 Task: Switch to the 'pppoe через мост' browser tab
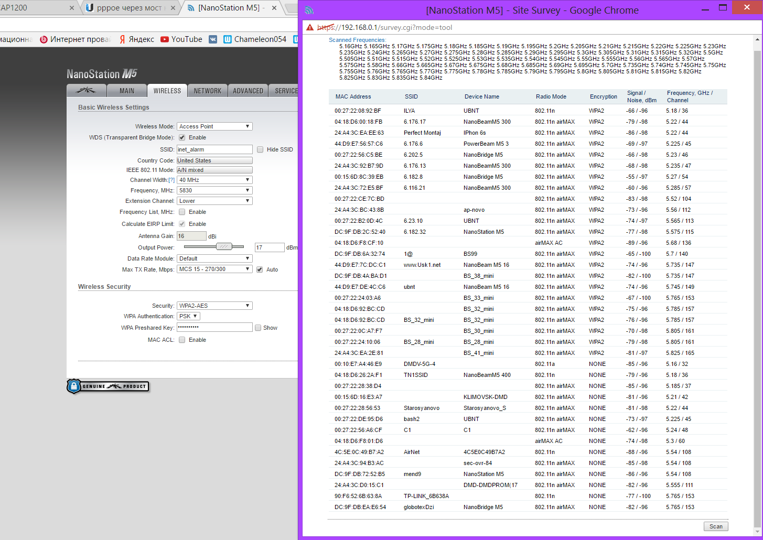[x=130, y=8]
